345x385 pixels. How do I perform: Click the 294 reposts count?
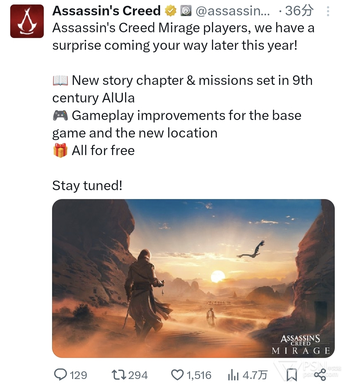point(138,375)
